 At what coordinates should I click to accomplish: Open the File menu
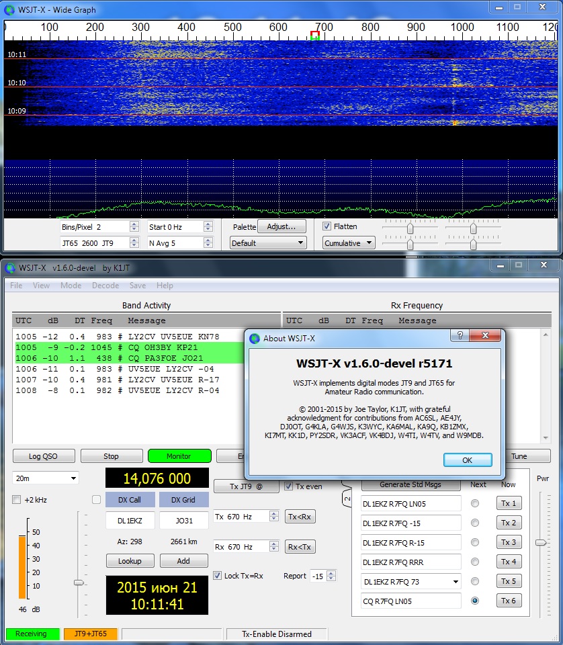click(16, 286)
